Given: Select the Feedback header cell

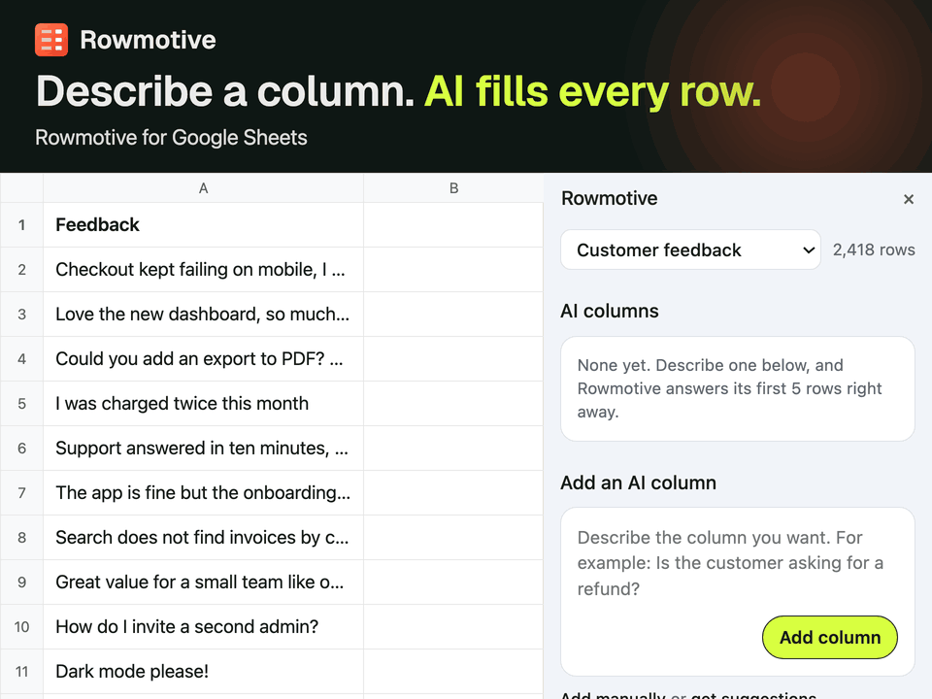Looking at the screenshot, I should (x=203, y=224).
